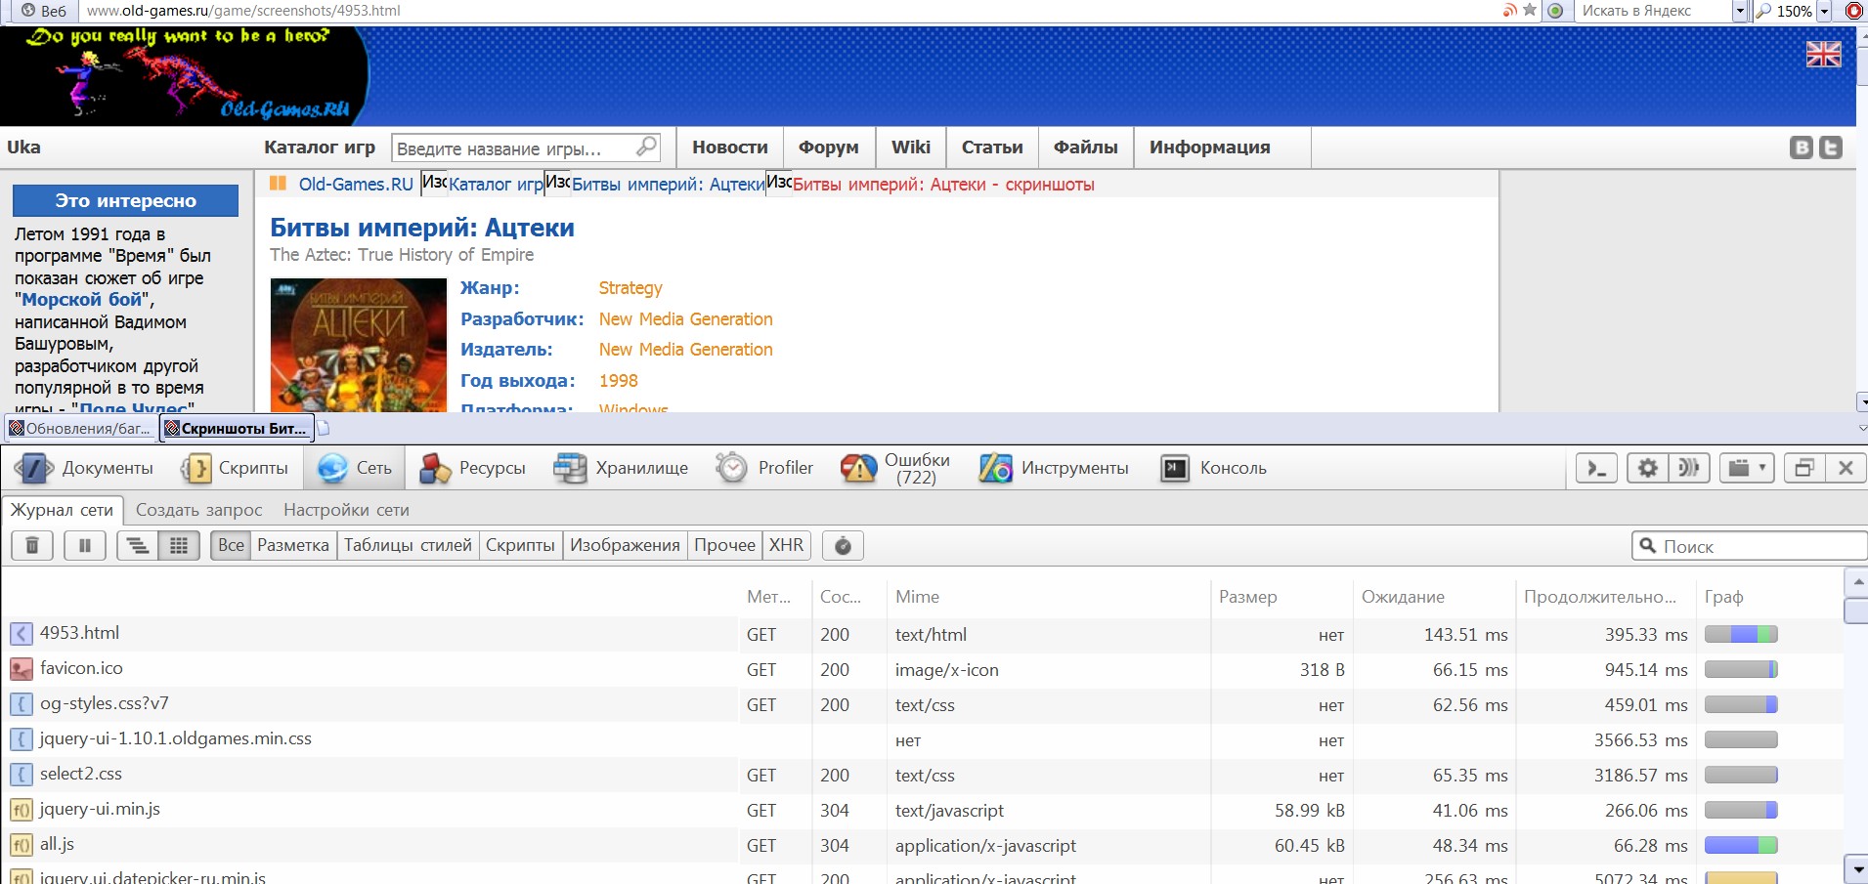The width and height of the screenshot is (1868, 884).
Task: Follow the Каталог игр breadcrumb link
Action: tap(496, 185)
